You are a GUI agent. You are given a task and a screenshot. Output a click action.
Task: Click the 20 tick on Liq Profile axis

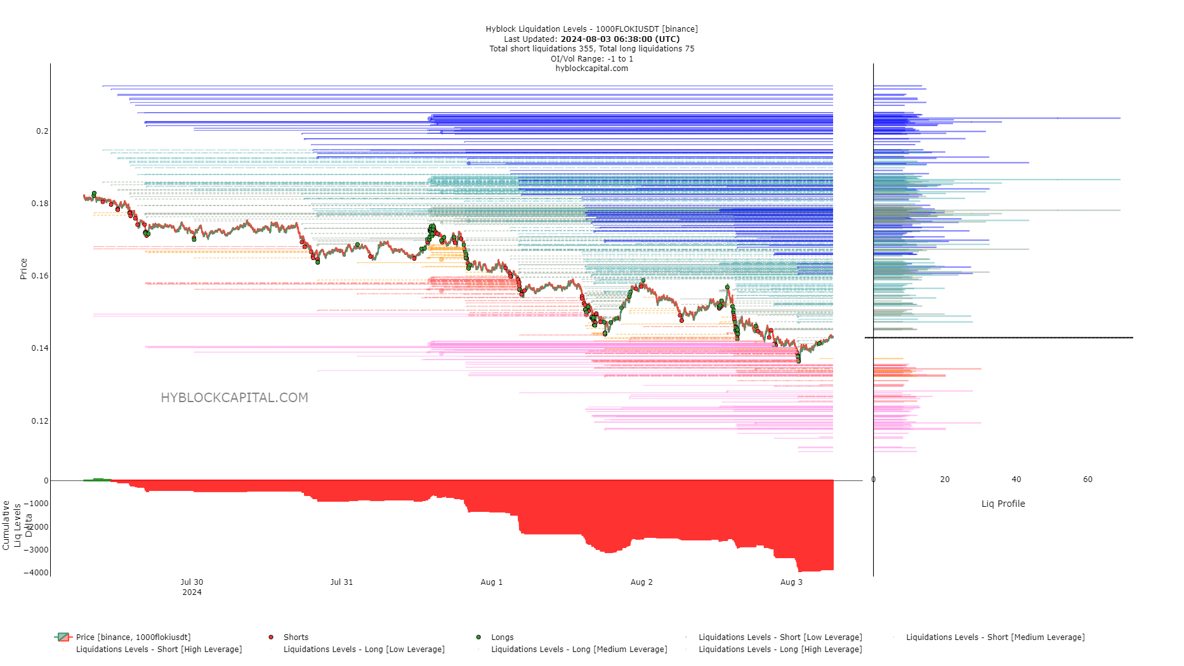[x=945, y=479]
